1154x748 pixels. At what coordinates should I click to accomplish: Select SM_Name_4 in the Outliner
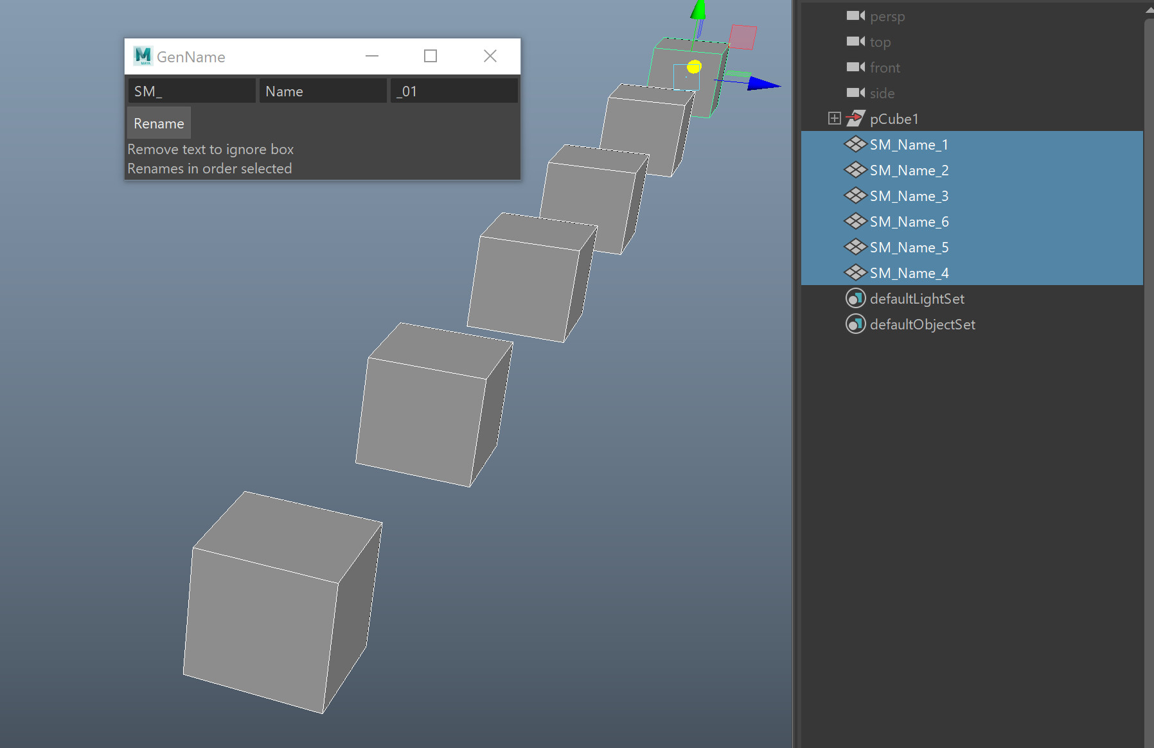[909, 272]
